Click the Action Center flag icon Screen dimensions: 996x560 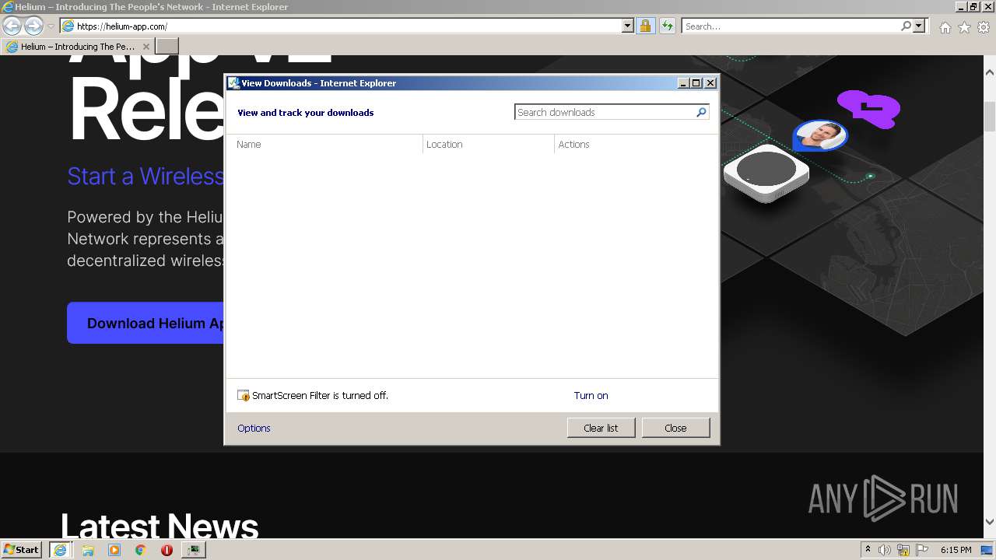click(x=921, y=550)
